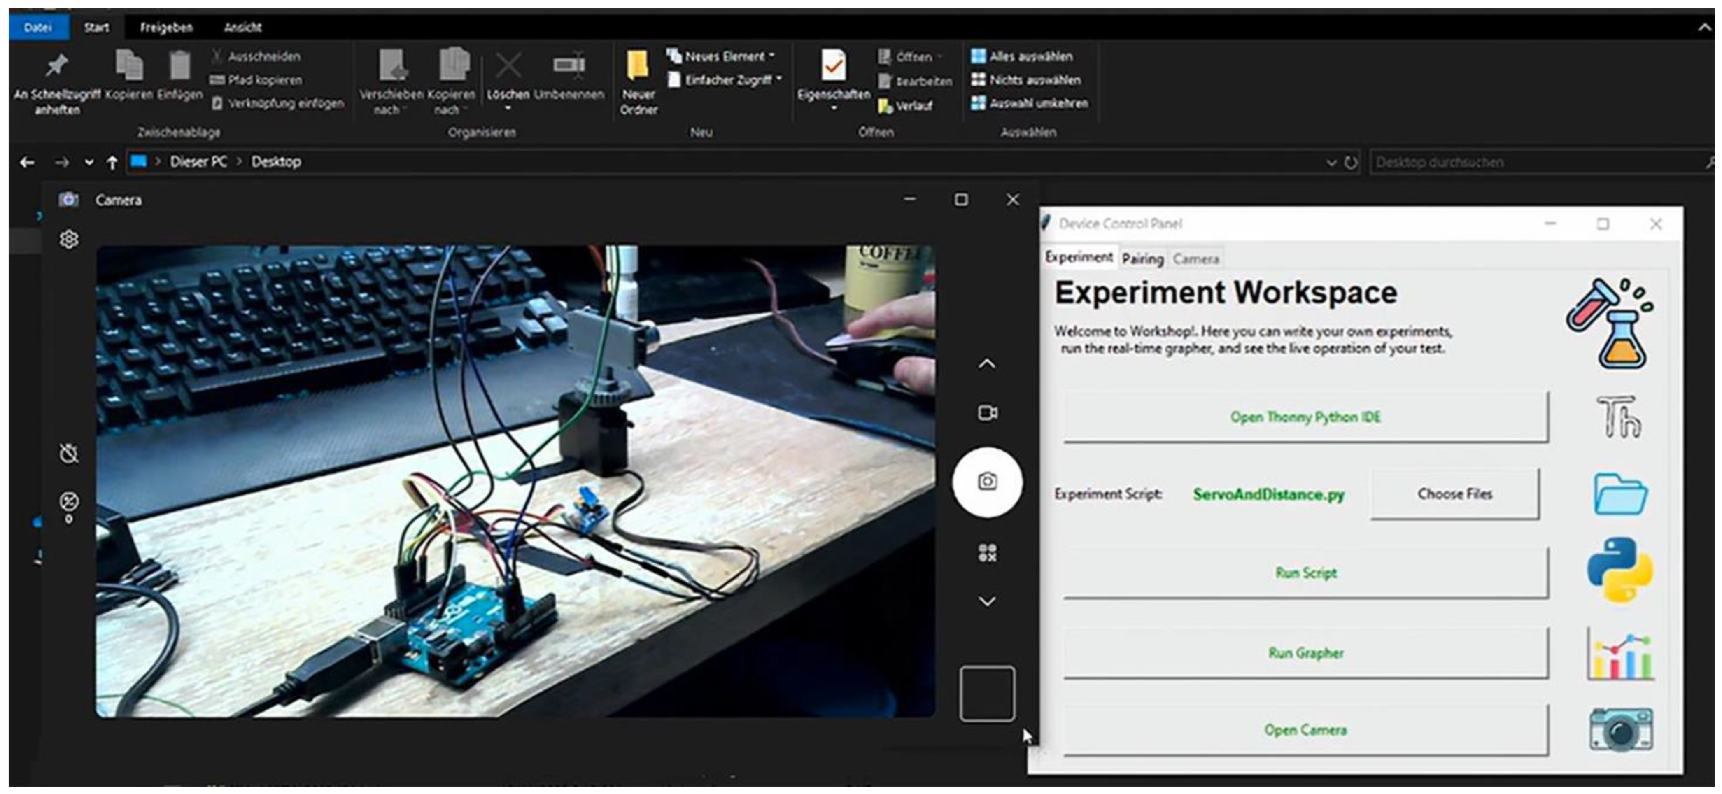Switch to the Pairing tab

1142,259
